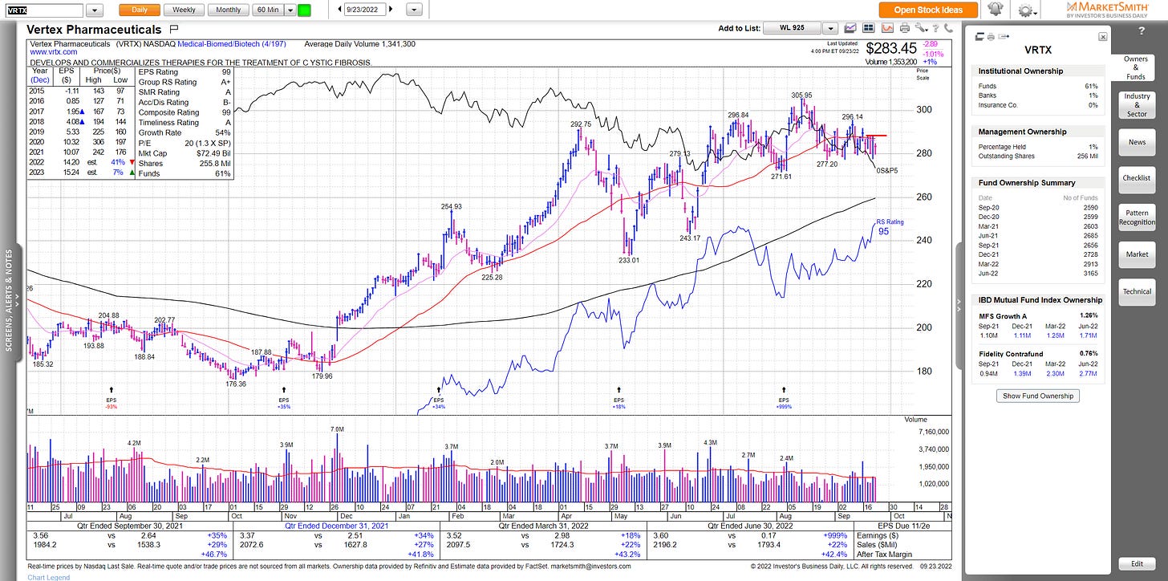Print the VRTX ownership panel

click(991, 37)
